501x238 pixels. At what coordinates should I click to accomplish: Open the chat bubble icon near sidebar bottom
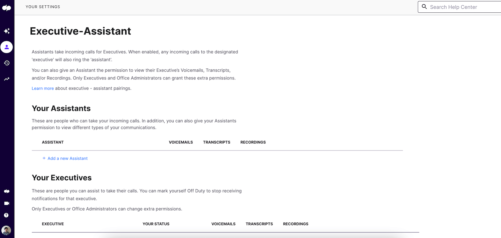click(7, 191)
